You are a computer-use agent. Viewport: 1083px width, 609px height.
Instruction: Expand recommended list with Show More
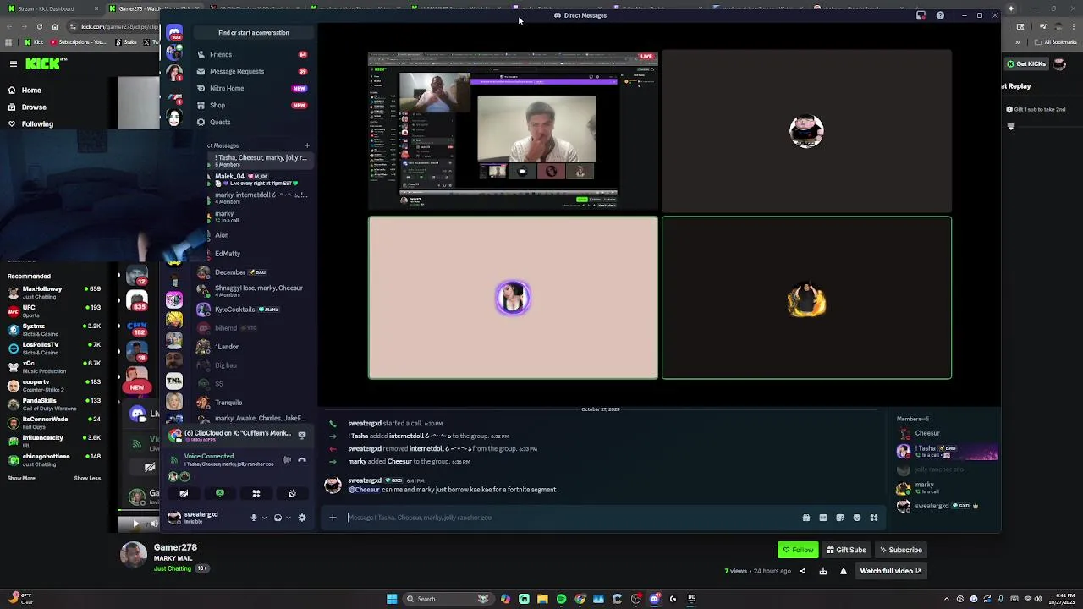click(x=21, y=479)
